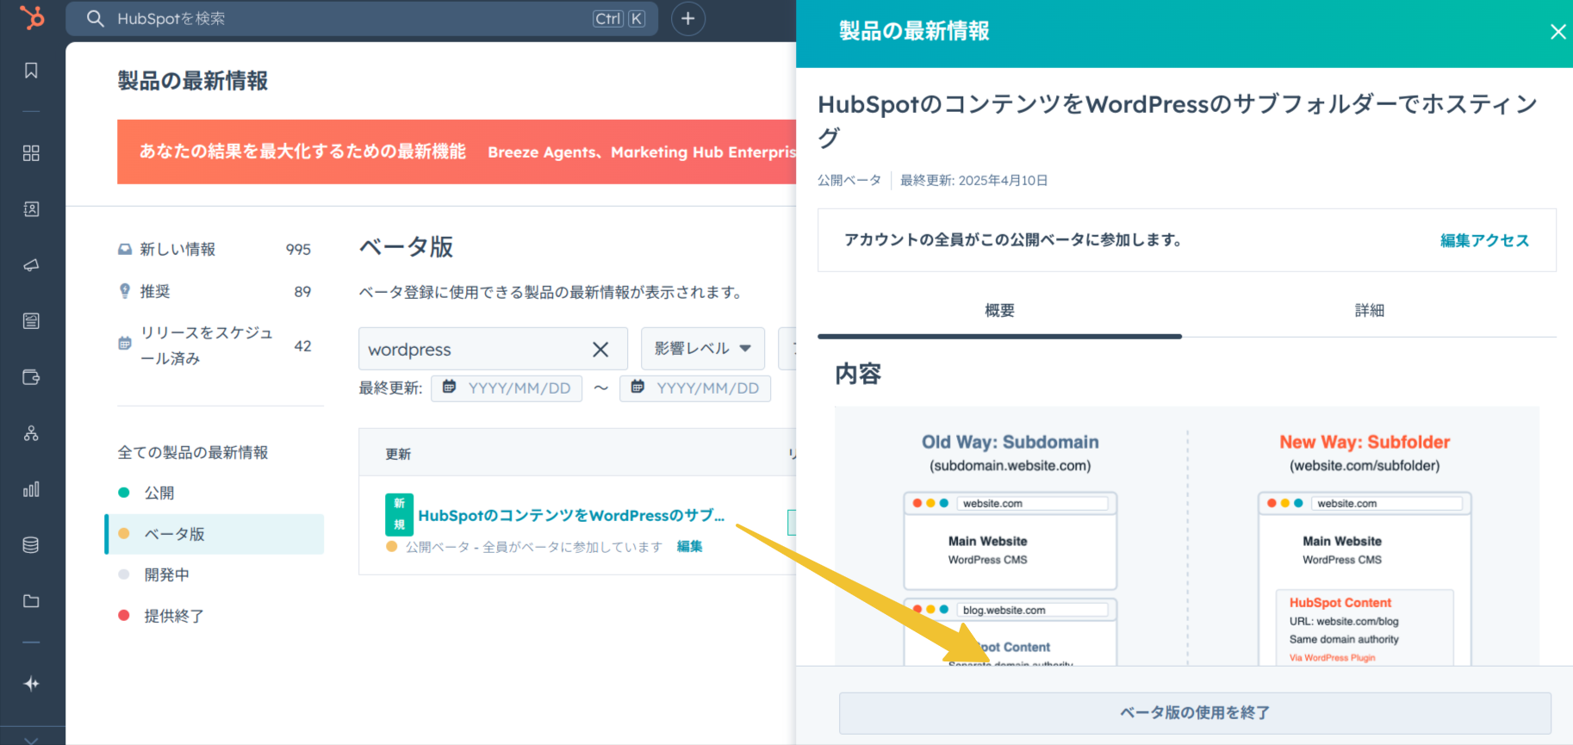Click the 公開ベータ label in panel
This screenshot has height=745, width=1573.
[849, 181]
